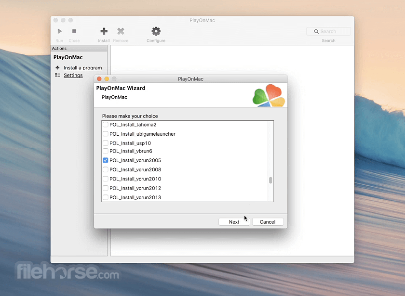405x296 pixels.
Task: Click the PlayOnMac clover logo in wizard
Action: [x=269, y=95]
